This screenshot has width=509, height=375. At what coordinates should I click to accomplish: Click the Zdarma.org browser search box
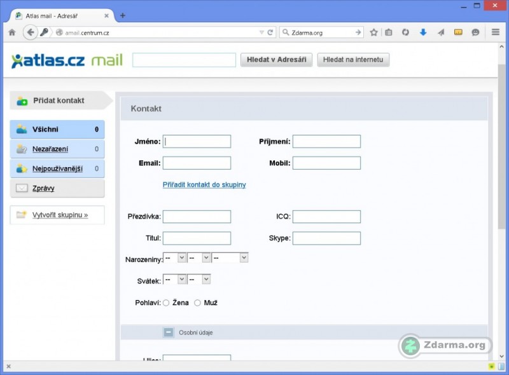coord(321,32)
